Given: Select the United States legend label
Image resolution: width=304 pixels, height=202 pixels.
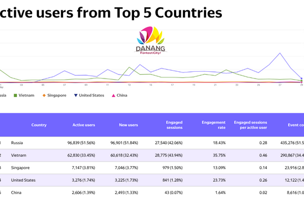Looking at the screenshot, I should tap(92, 95).
